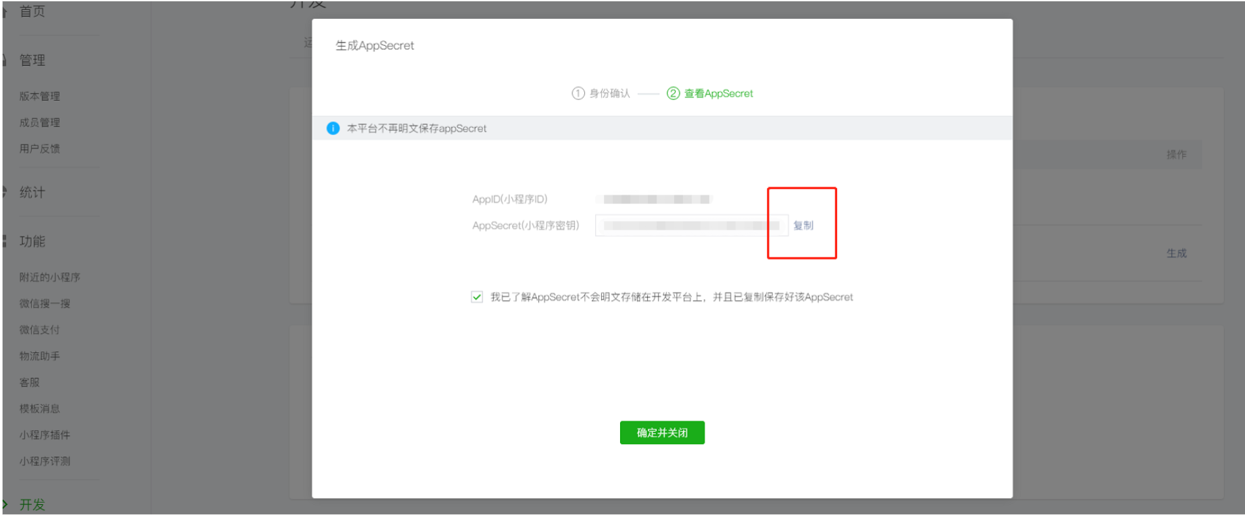1245x515 pixels.
Task: Select 小程序插件 in the sidebar
Action: click(x=45, y=435)
